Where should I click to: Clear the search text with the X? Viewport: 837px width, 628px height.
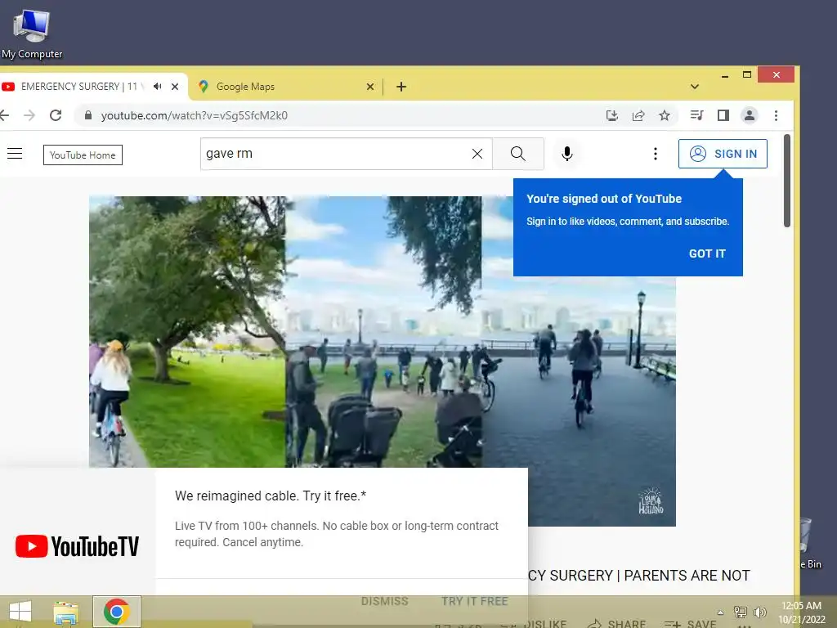point(477,154)
